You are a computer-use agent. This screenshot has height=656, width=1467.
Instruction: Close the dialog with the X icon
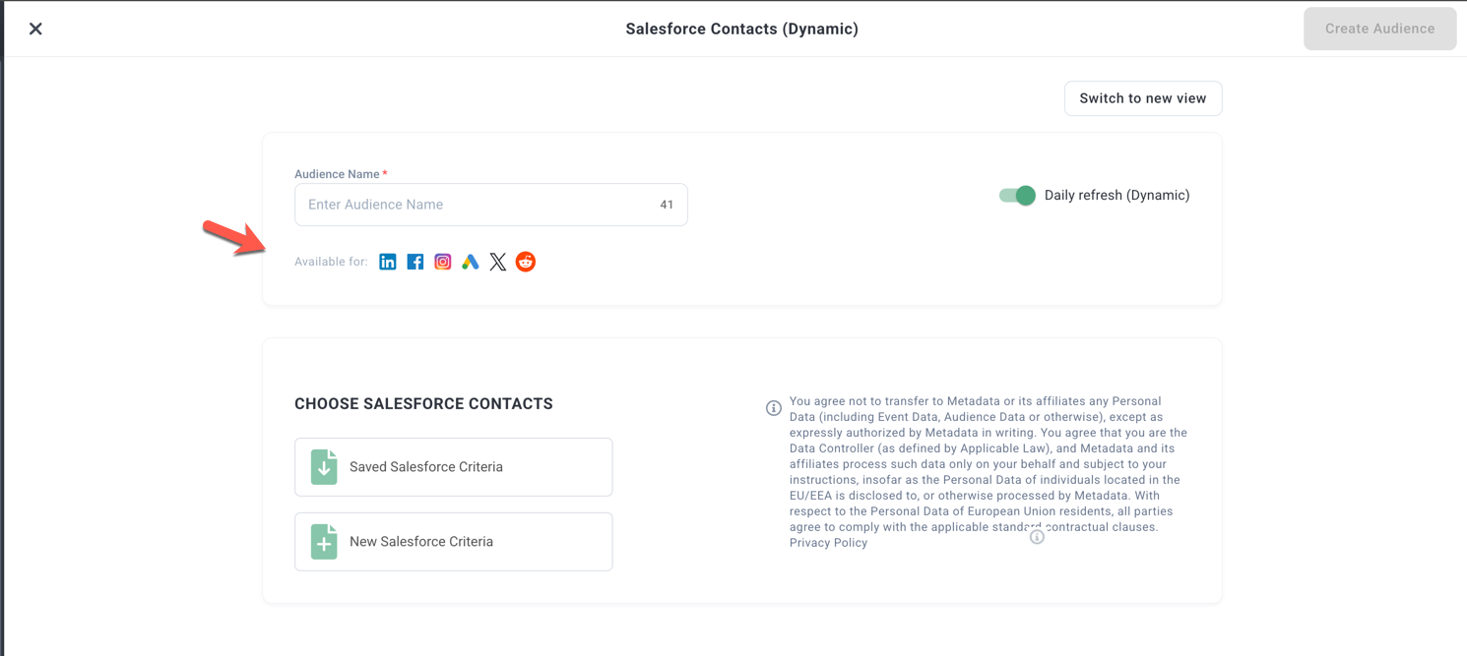point(35,29)
